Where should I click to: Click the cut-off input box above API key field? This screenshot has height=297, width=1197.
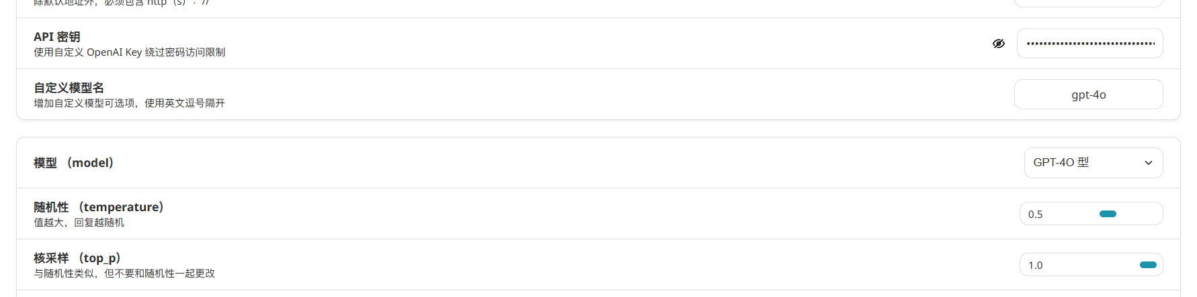pyautogui.click(x=1088, y=3)
